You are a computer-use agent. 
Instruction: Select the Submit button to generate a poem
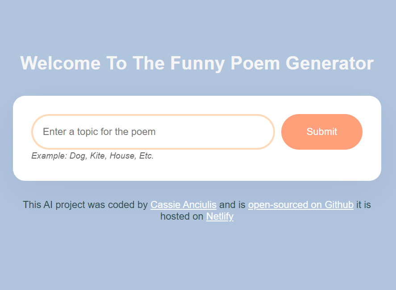pos(321,132)
